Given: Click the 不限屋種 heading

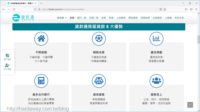Looking at the screenshot, I should [x=41, y=52].
